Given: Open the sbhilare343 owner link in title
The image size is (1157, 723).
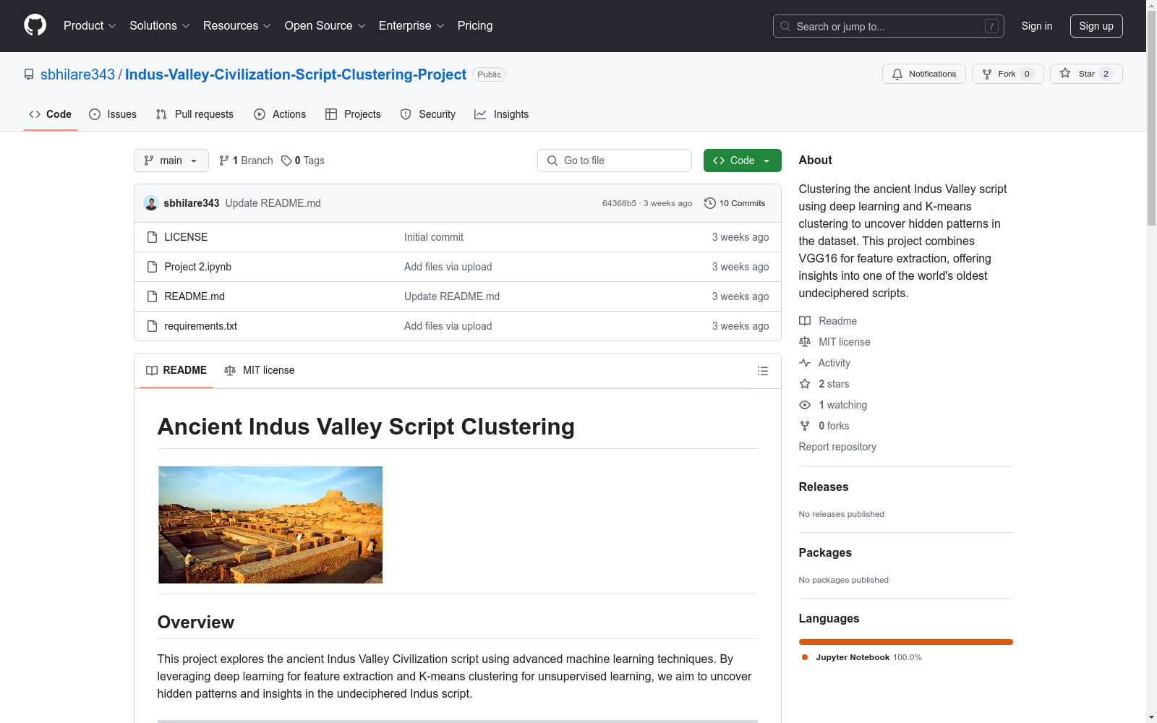Looking at the screenshot, I should (x=77, y=74).
